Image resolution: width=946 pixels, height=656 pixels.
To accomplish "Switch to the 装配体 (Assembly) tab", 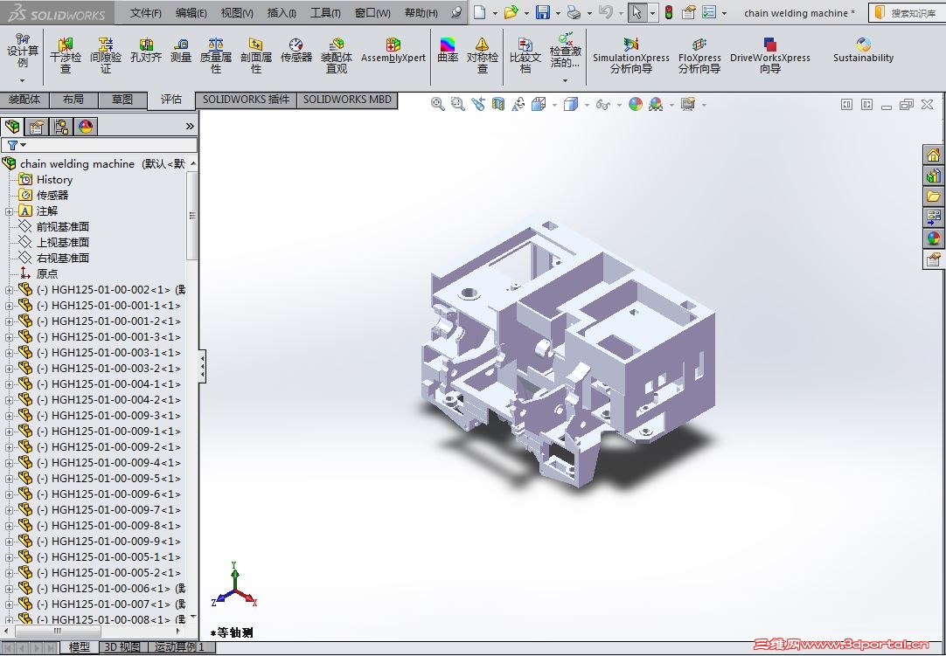I will tap(24, 100).
